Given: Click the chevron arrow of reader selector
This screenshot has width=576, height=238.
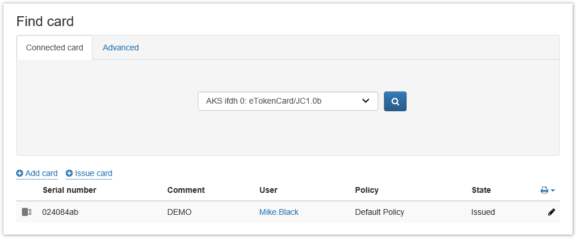Looking at the screenshot, I should [365, 101].
